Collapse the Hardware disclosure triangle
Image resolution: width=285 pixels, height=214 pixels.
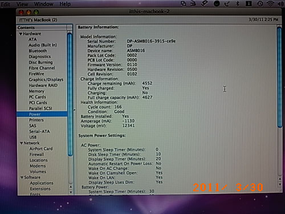coord(21,34)
